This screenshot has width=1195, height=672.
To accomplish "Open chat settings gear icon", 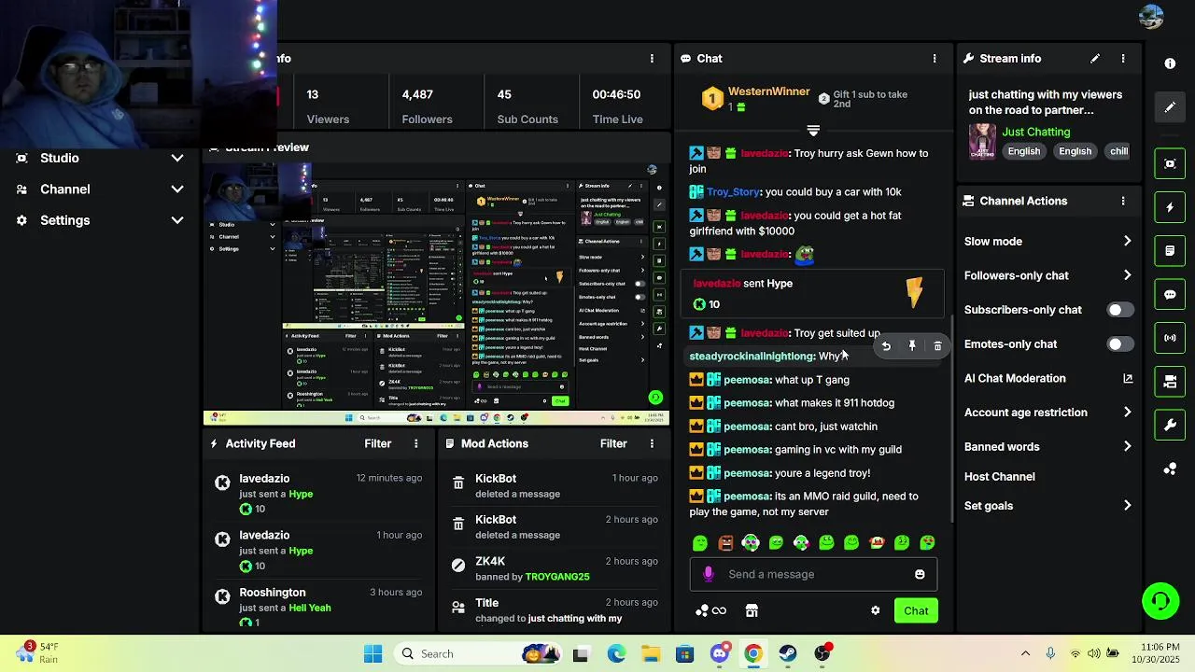I will tap(875, 610).
